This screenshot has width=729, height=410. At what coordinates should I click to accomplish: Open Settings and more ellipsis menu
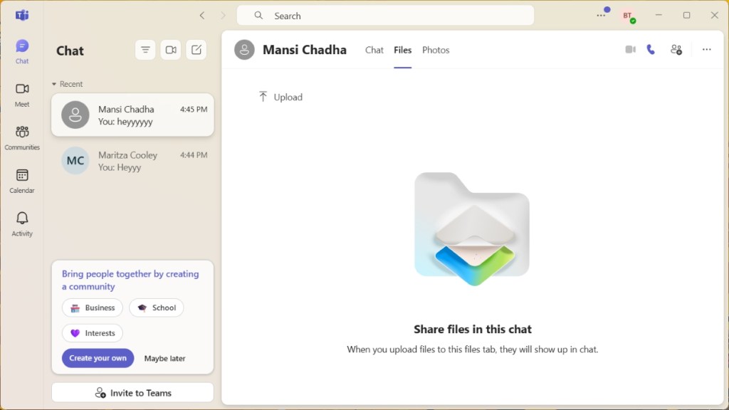point(602,16)
